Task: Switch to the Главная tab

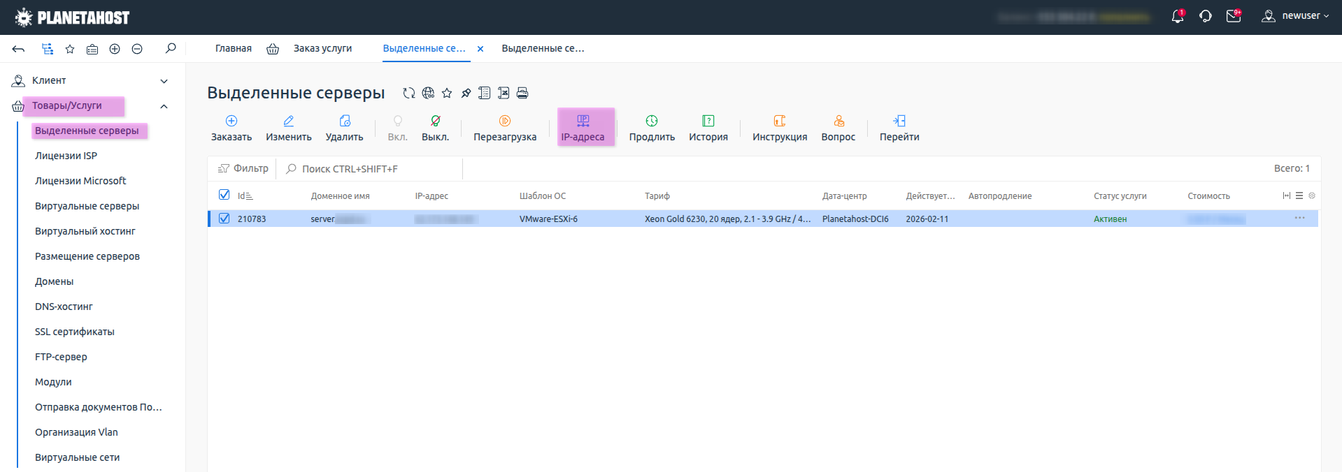Action: [x=234, y=49]
